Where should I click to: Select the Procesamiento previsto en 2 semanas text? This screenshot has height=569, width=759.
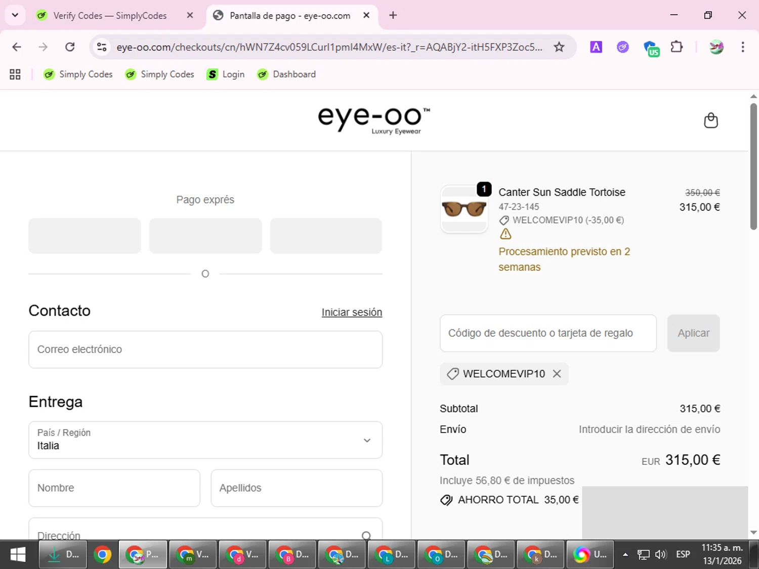[564, 259]
